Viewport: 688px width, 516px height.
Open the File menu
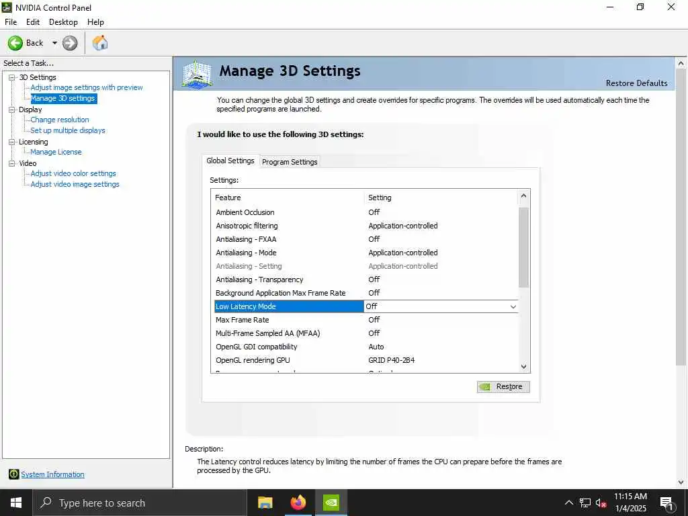[11, 22]
